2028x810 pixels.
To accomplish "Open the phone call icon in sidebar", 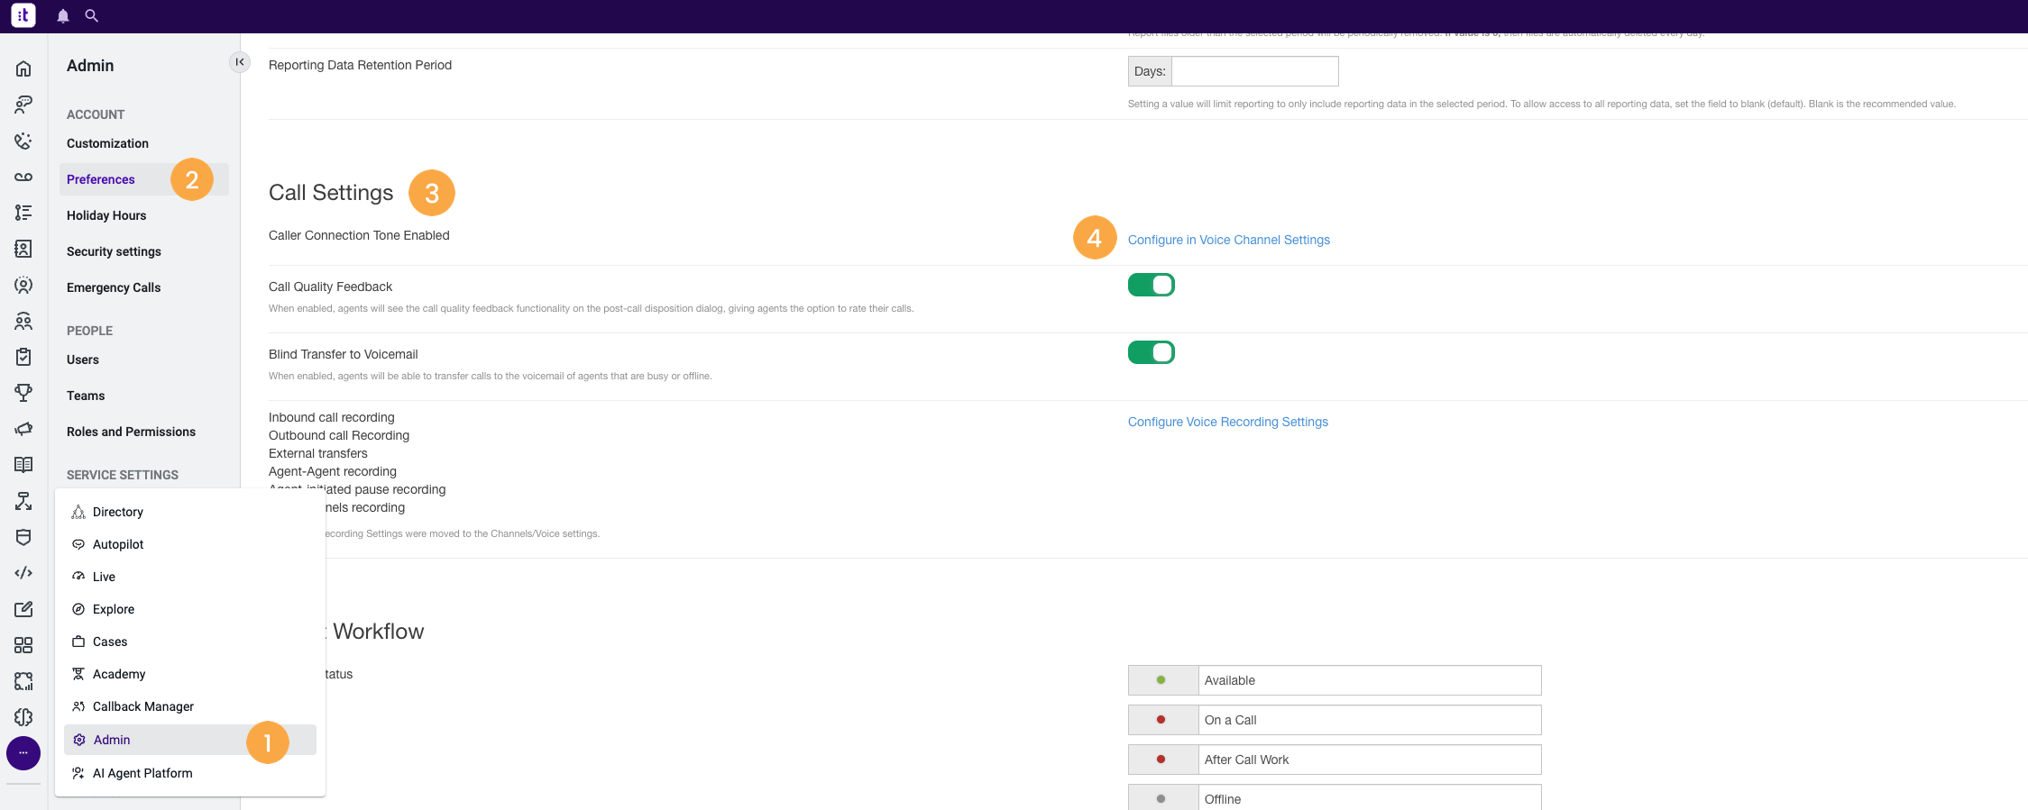I will (23, 141).
